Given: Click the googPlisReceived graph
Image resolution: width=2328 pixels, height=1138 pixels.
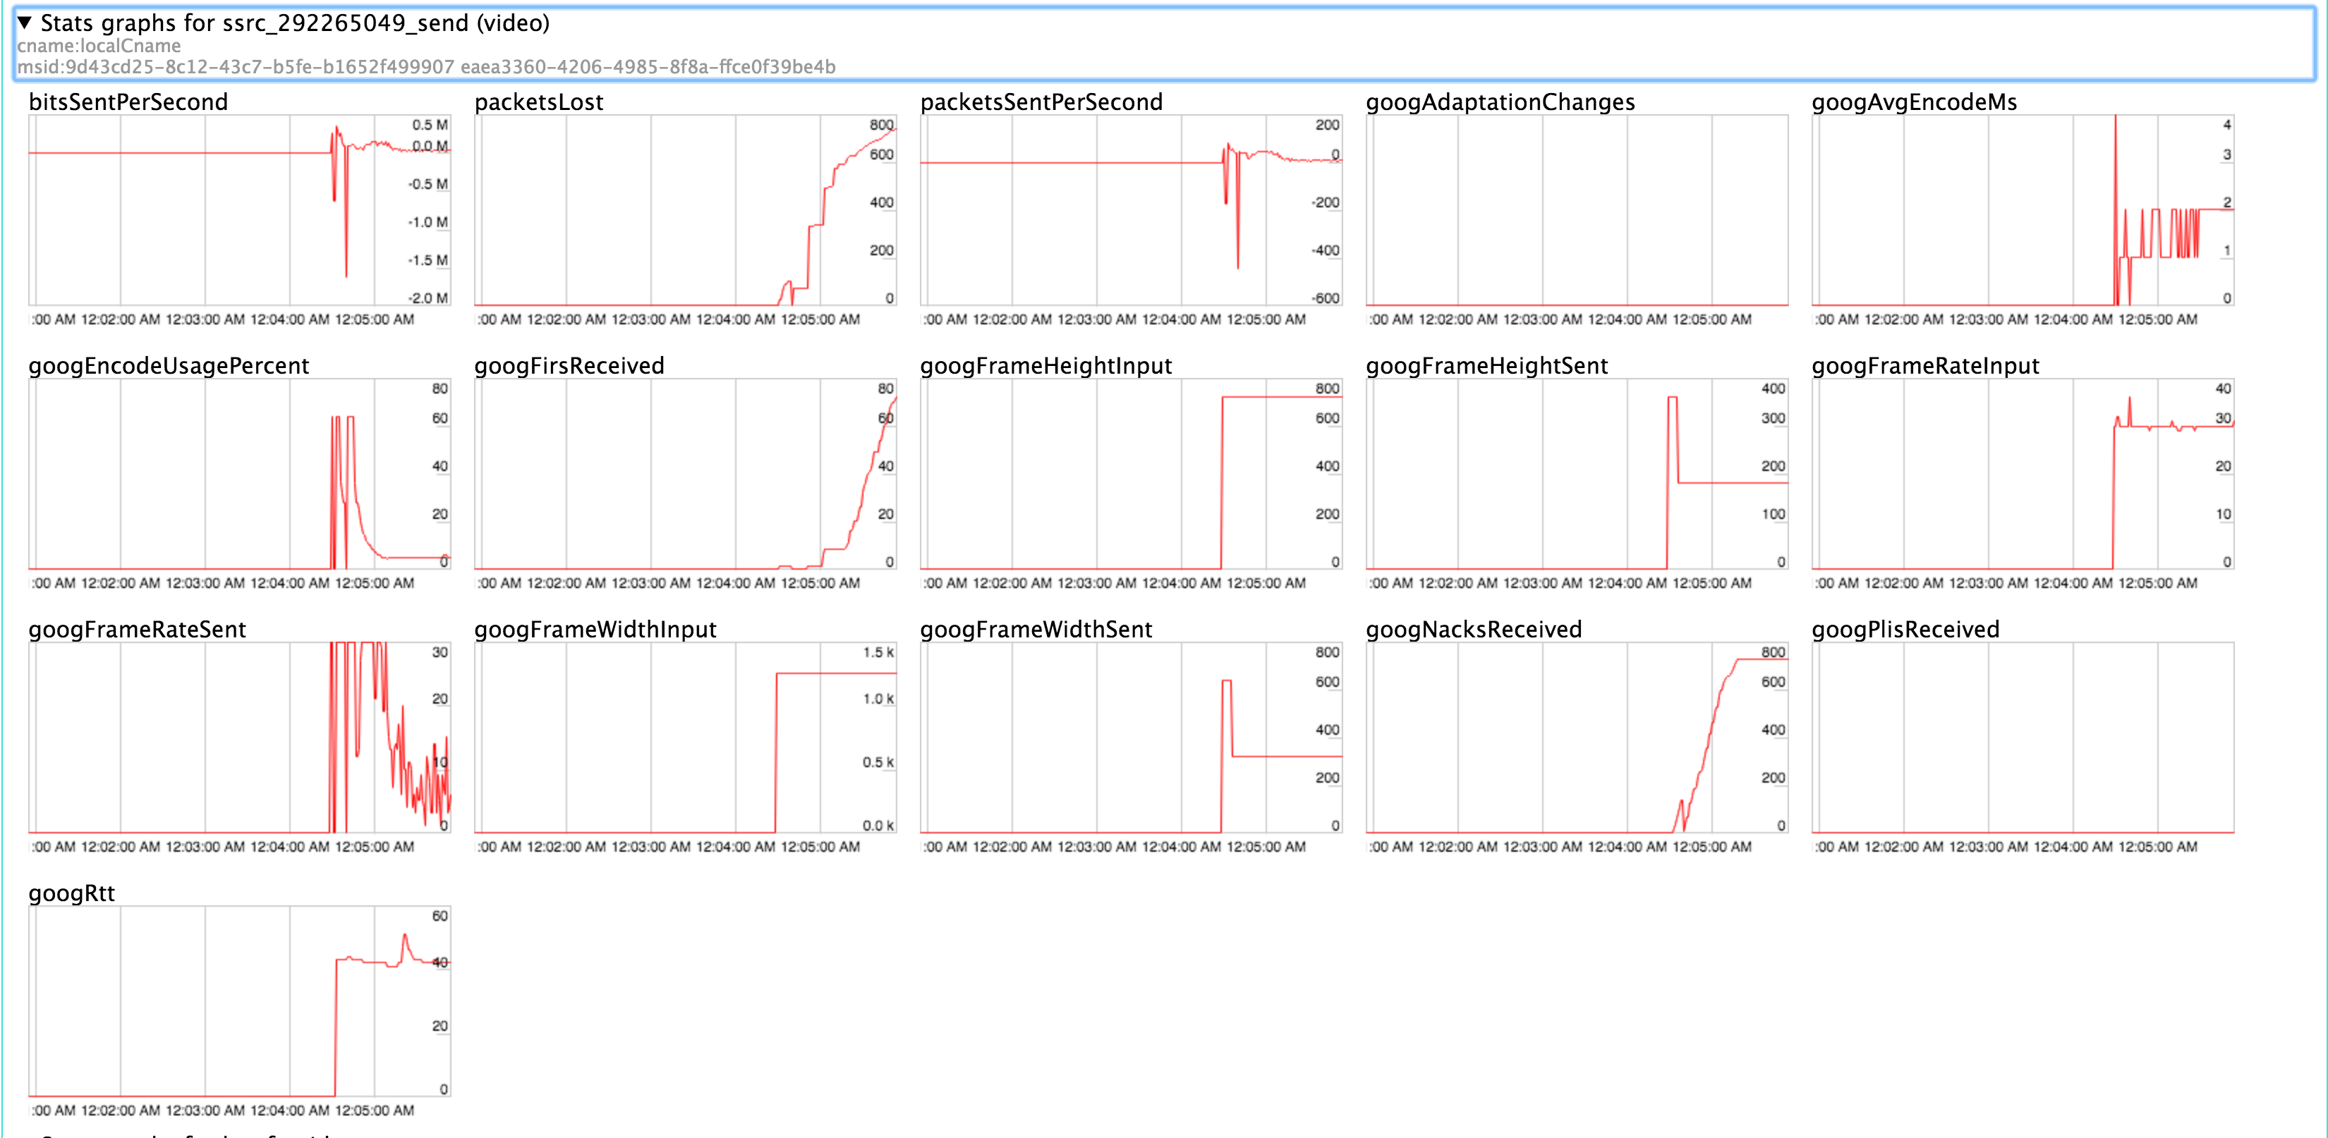Looking at the screenshot, I should [2023, 738].
